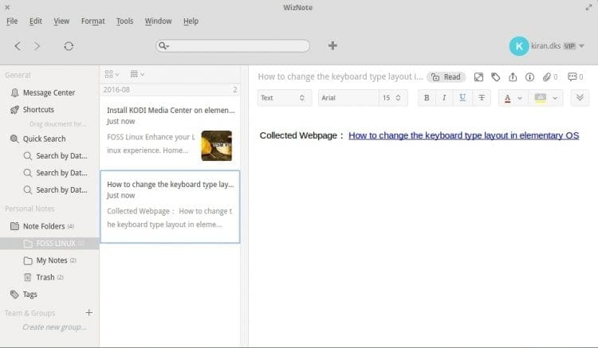Open the Tools menu
The image size is (598, 348).
(x=124, y=21)
